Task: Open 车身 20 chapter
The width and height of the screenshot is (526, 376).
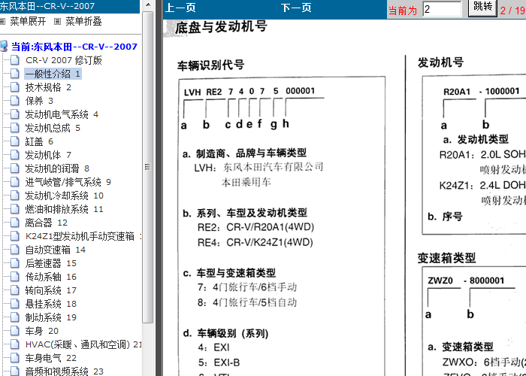Action: point(42,331)
